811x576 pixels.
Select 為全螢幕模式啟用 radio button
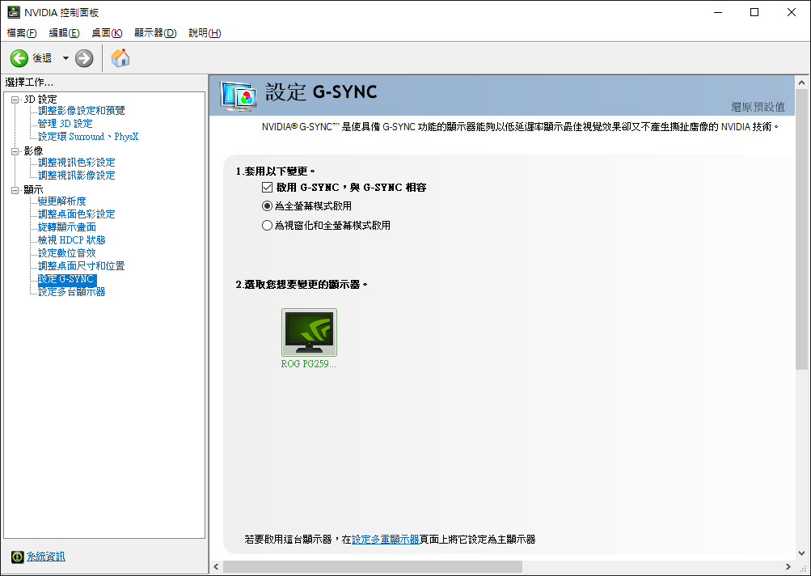(267, 206)
